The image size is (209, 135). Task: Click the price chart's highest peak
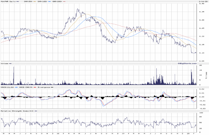[77, 9]
